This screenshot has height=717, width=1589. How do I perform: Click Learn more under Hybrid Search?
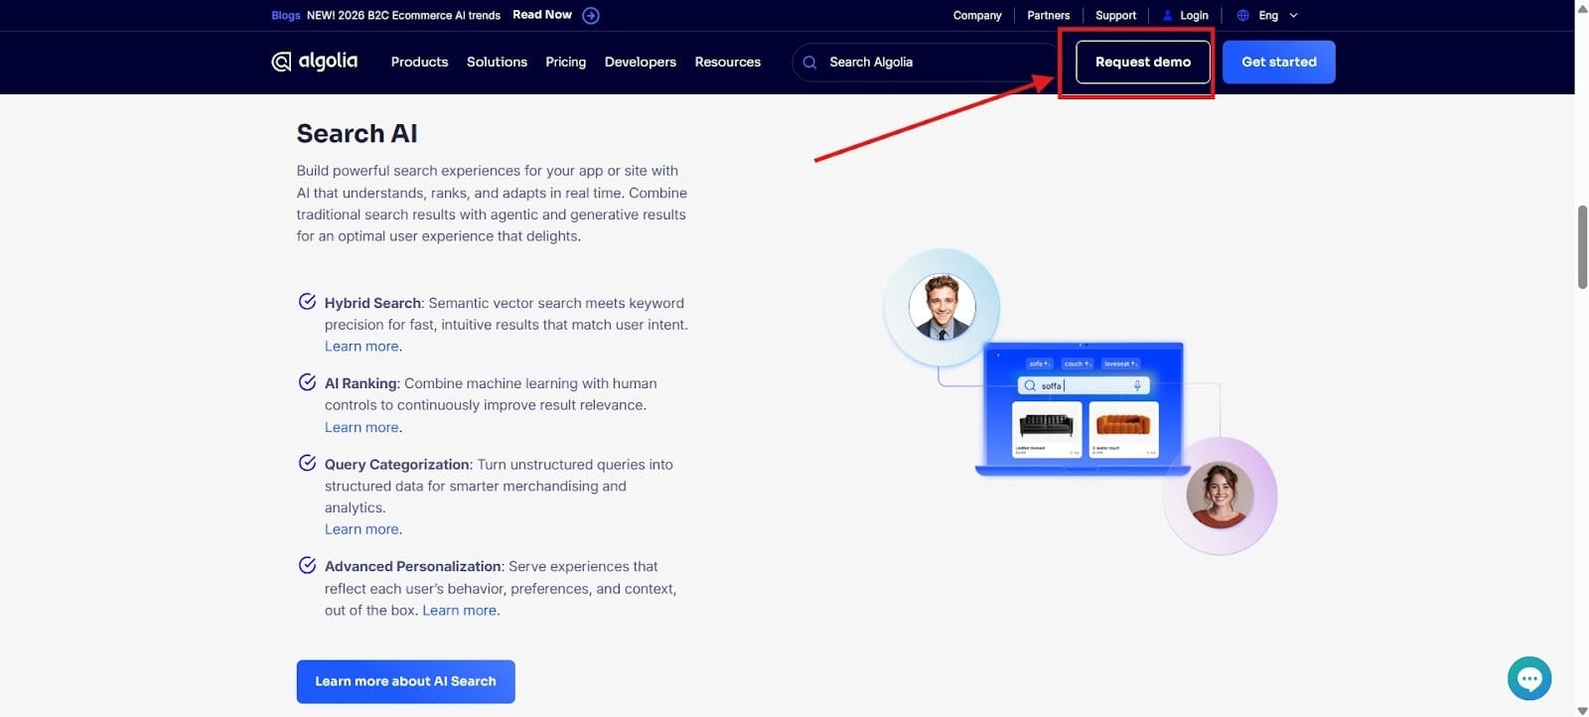[361, 346]
